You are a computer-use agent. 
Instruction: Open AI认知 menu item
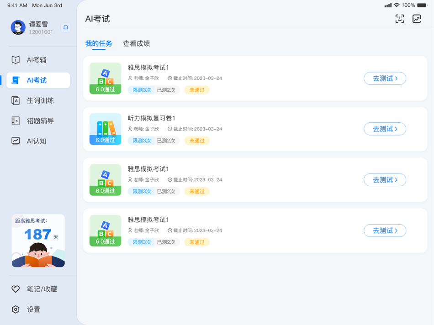(x=38, y=141)
